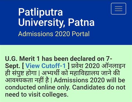Click the opening bracket before View Cutoff-1

coord(23,66)
